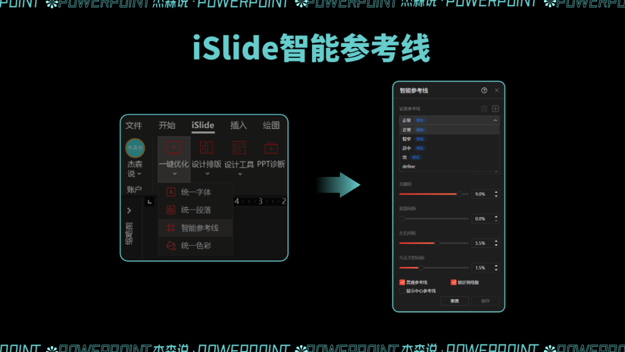Choose 统一色彩 from the menu

coord(196,245)
